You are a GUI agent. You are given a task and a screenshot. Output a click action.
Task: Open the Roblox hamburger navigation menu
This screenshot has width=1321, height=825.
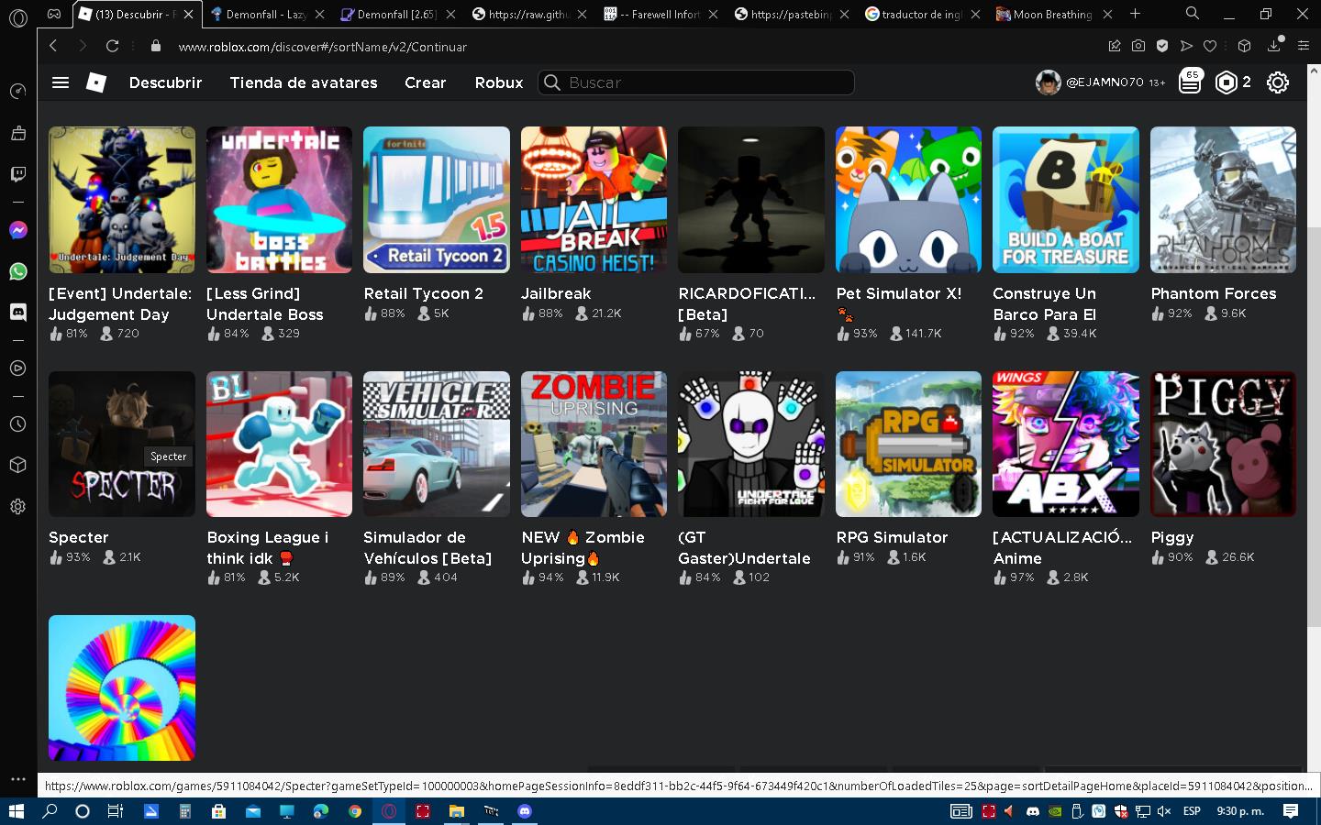pyautogui.click(x=61, y=82)
